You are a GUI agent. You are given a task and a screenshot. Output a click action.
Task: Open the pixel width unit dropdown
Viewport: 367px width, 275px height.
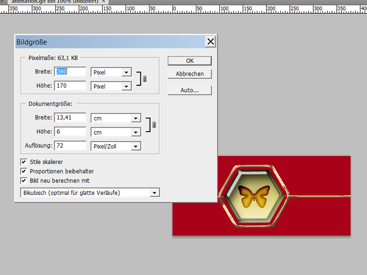pyautogui.click(x=125, y=72)
